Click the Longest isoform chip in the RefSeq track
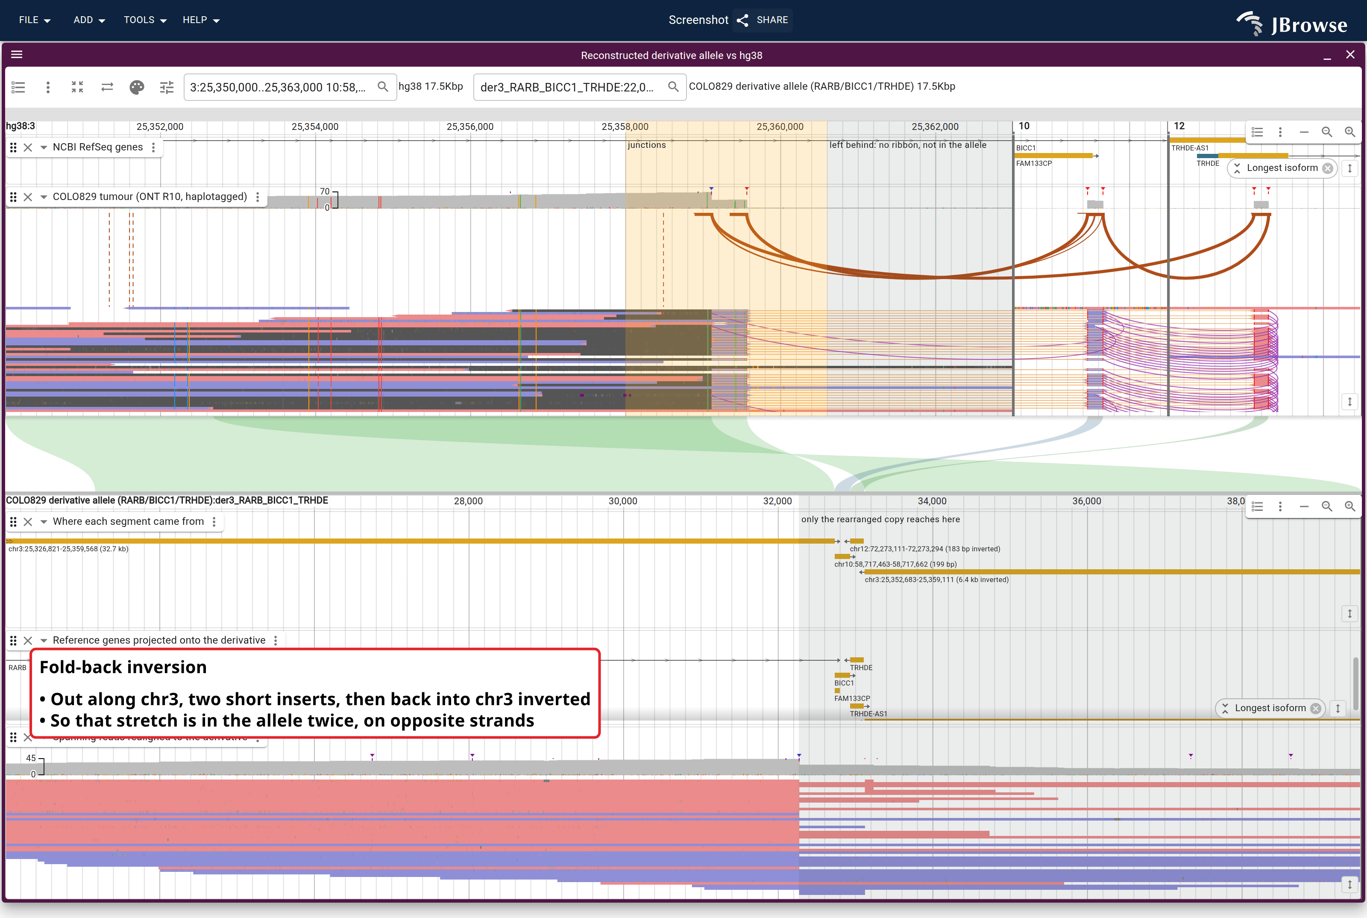Image resolution: width=1367 pixels, height=918 pixels. [1282, 169]
